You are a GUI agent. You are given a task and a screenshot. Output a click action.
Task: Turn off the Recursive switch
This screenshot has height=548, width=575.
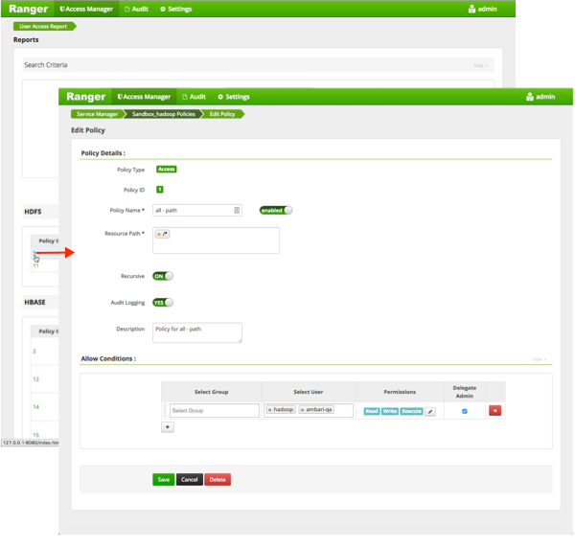point(163,276)
